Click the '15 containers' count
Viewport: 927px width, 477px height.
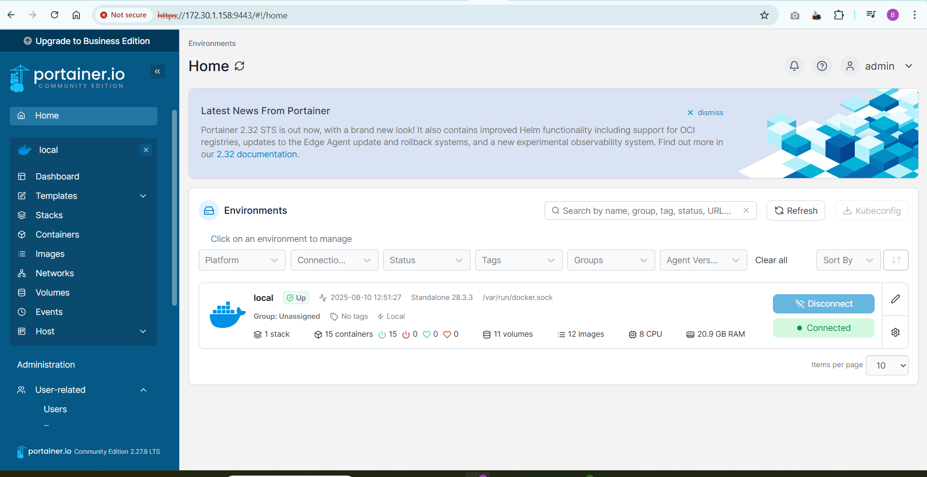coord(344,334)
